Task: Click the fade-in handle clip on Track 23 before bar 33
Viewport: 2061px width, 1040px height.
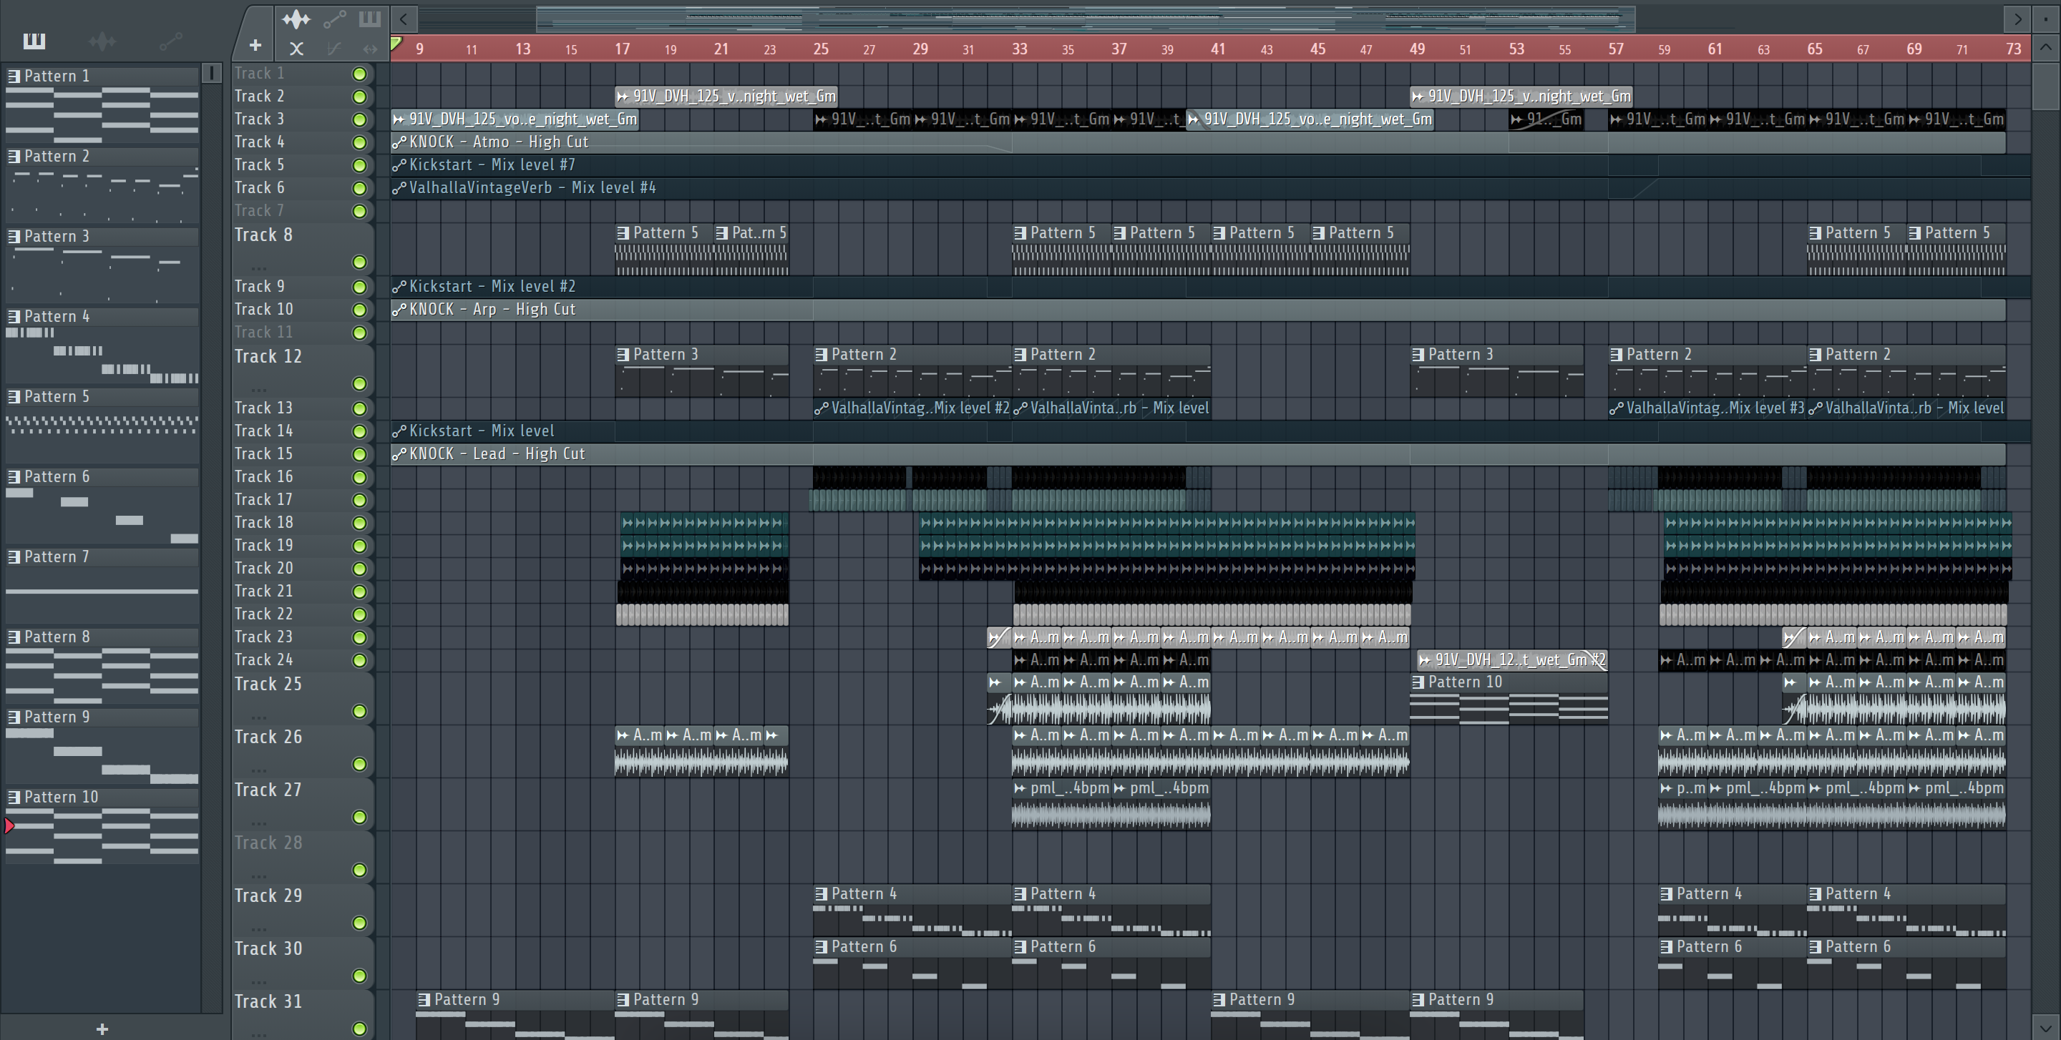Action: (999, 637)
